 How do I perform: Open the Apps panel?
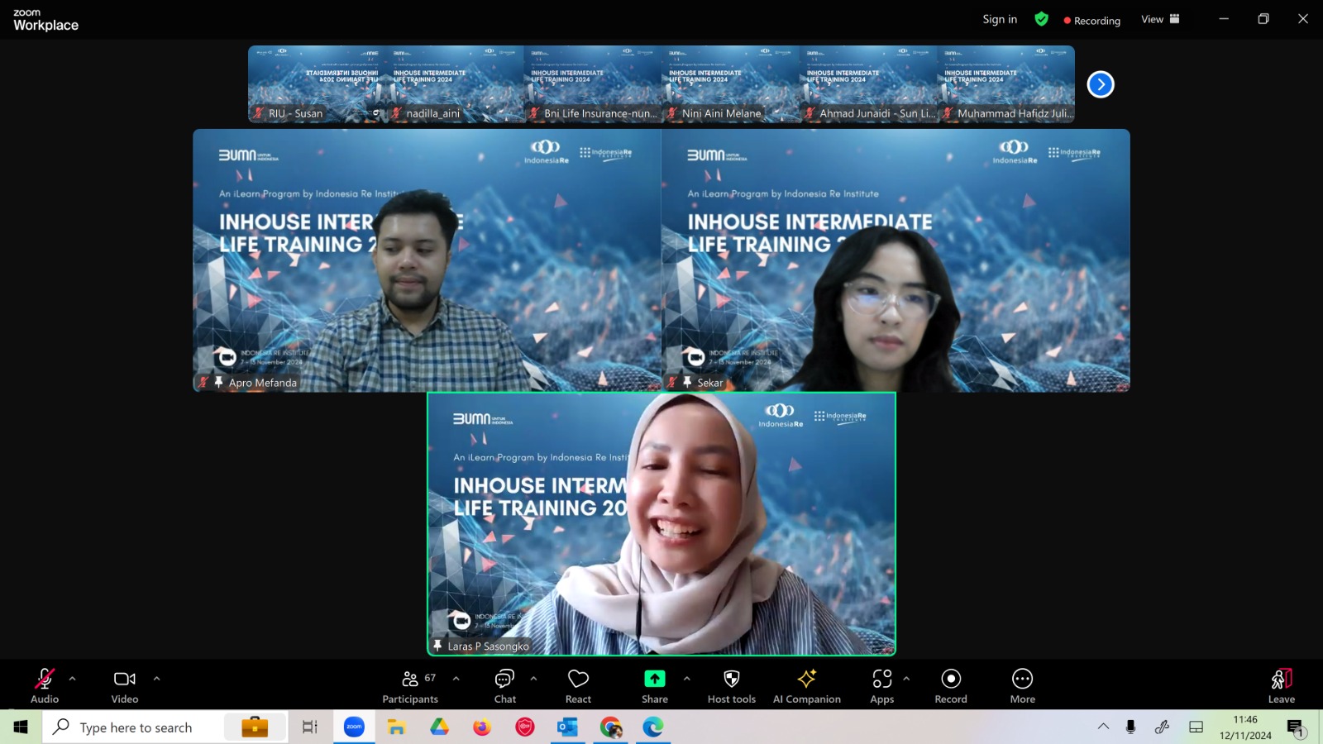881,686
